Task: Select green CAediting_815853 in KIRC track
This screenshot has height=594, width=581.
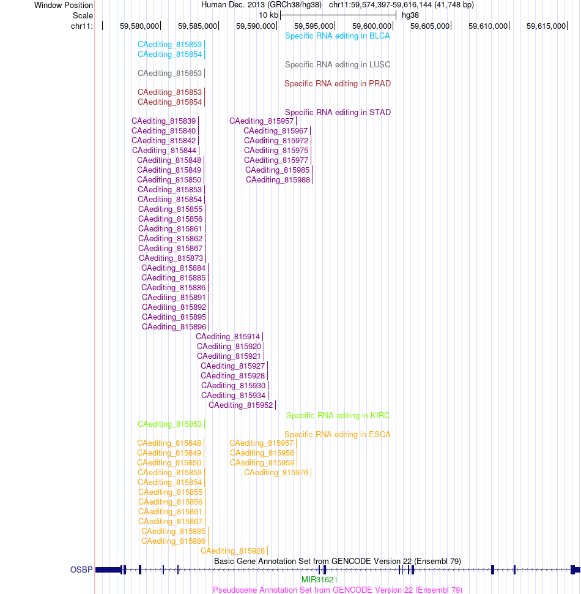Action: coord(170,424)
